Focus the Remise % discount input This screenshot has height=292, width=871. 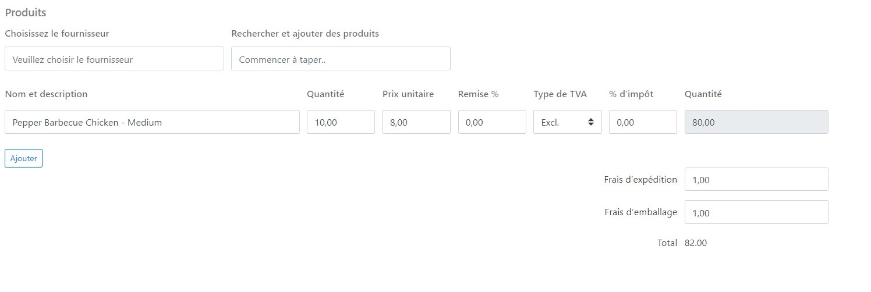point(492,122)
